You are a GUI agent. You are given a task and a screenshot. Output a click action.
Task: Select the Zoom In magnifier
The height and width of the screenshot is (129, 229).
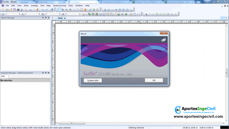[x=63, y=10]
